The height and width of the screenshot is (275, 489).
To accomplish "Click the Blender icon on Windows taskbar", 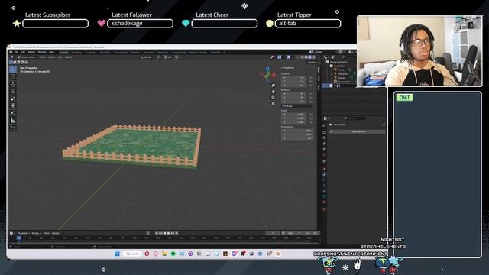I will click(x=277, y=254).
